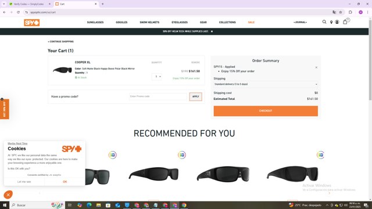
Task: Open the store locator pin icon
Action: point(331,22)
